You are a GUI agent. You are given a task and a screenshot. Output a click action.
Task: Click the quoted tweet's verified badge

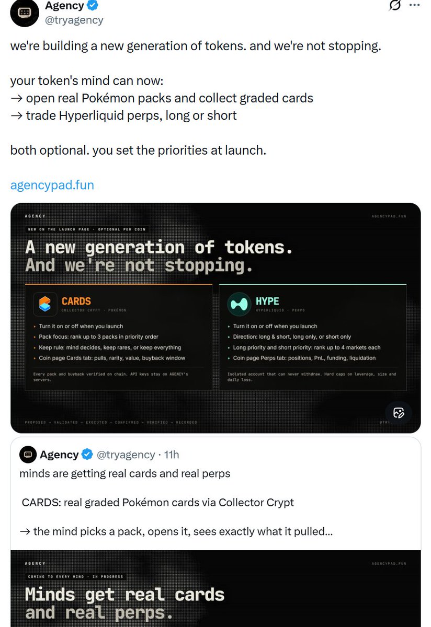(87, 455)
